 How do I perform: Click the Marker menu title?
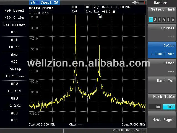[160, 2]
